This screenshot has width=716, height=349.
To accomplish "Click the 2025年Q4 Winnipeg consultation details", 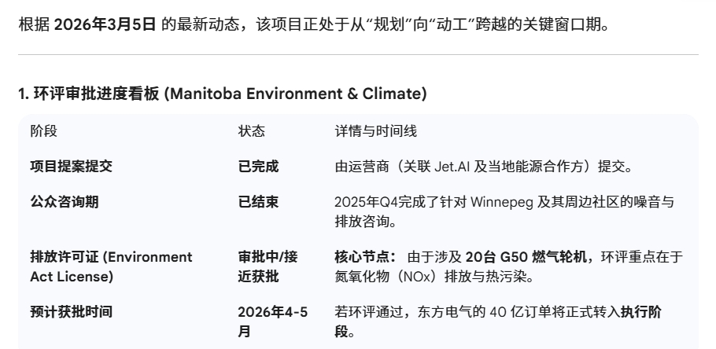I will [504, 211].
